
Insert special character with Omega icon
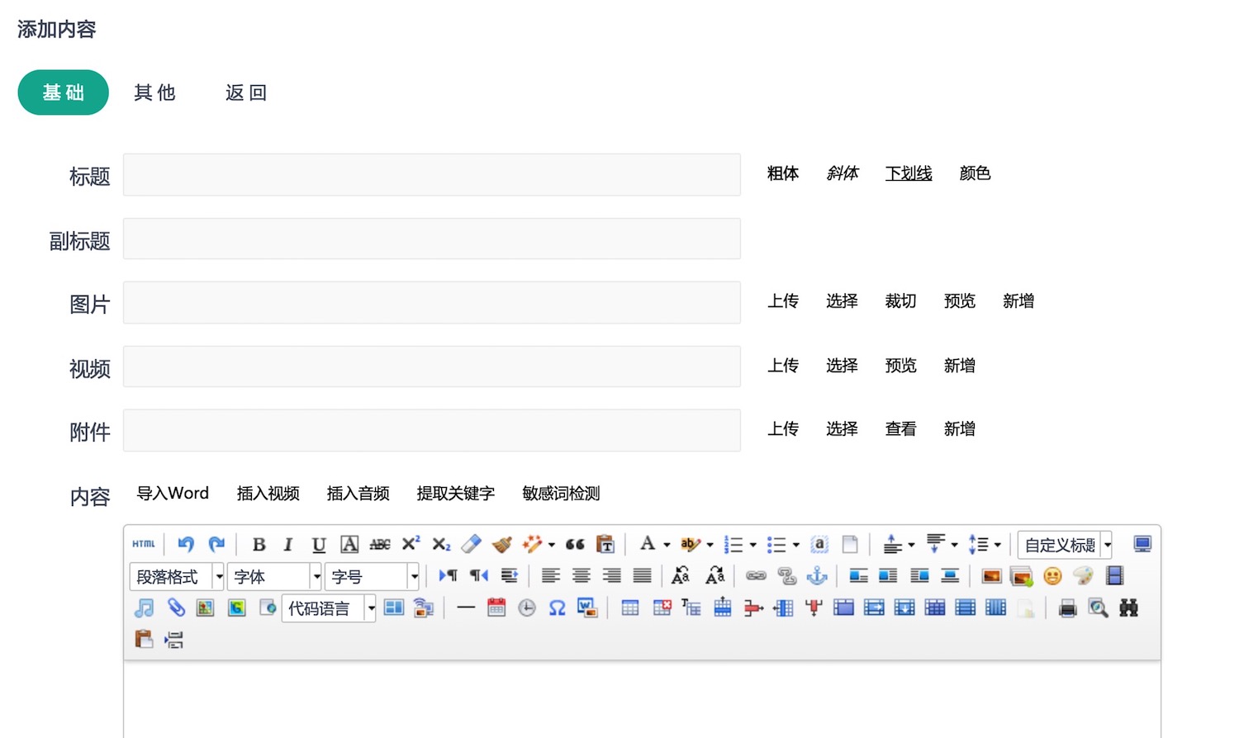tap(557, 608)
